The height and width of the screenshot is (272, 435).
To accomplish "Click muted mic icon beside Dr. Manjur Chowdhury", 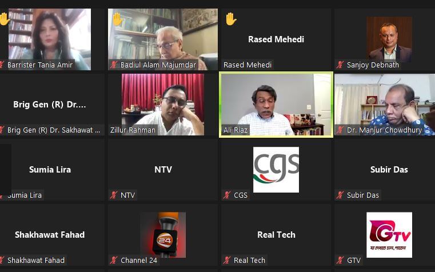I will point(340,130).
